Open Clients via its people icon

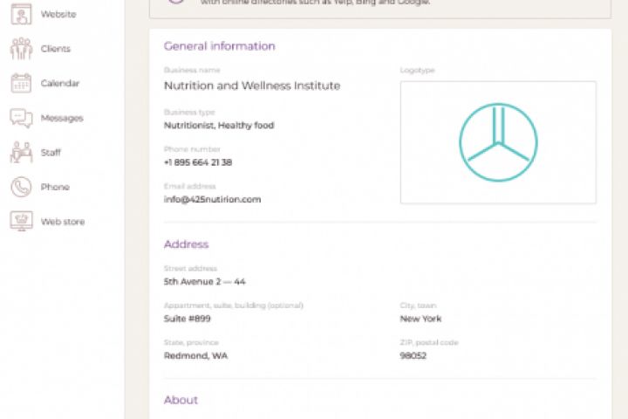[x=21, y=49]
